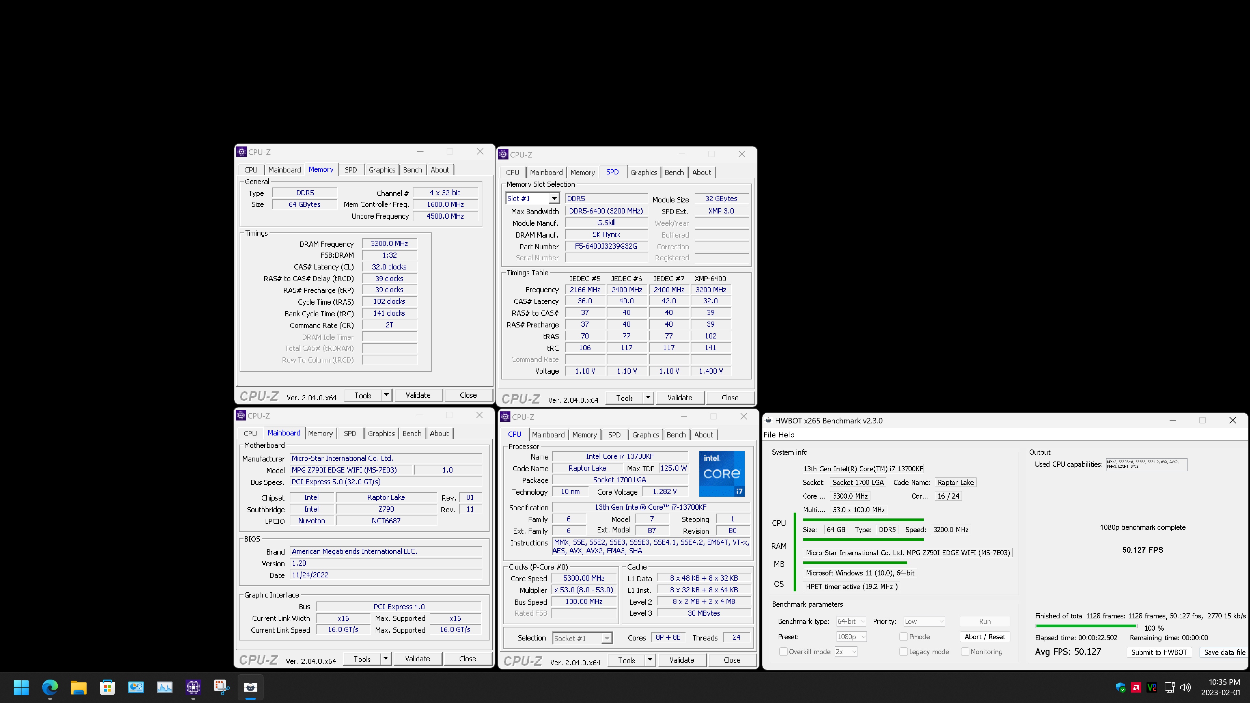Switch to About tab in Mainboard window
The width and height of the screenshot is (1250, 703).
(x=439, y=433)
